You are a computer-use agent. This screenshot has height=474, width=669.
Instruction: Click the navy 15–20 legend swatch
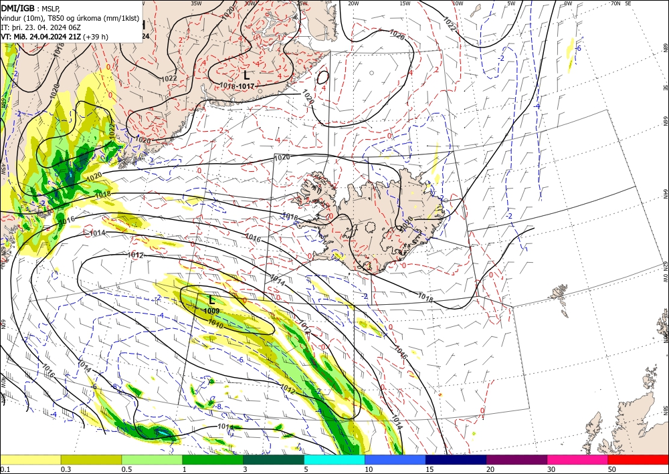(x=456, y=459)
